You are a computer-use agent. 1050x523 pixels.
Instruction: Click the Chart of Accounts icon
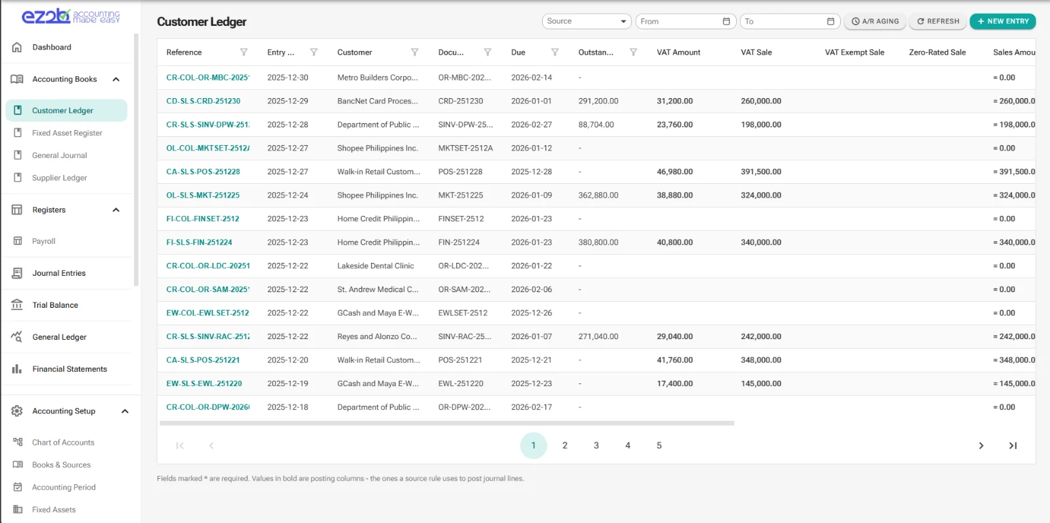[x=18, y=443]
